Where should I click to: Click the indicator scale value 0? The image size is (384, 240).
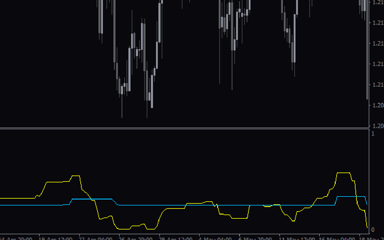click(x=373, y=230)
